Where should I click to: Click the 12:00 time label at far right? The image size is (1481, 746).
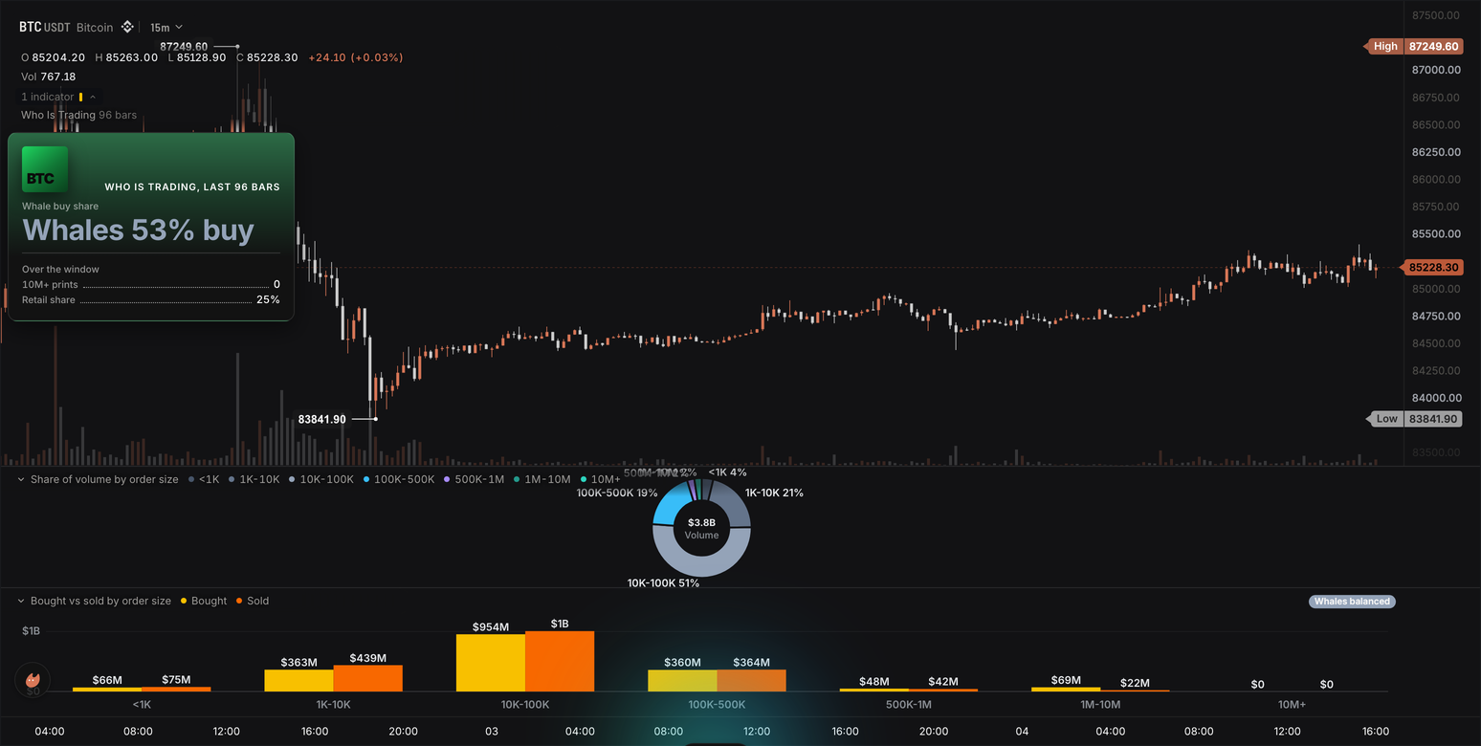click(1287, 732)
